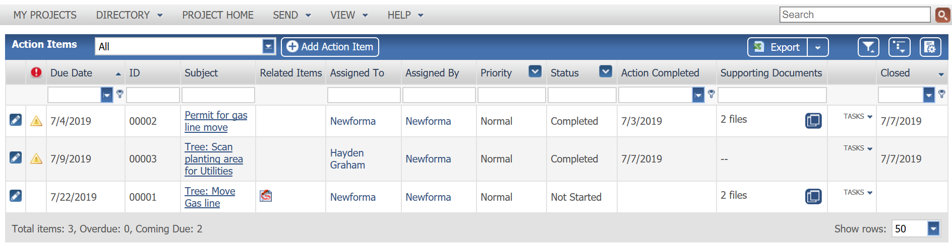Edit action item 00002 pencil icon
Viewport: 952px width, 245px height.
click(x=16, y=120)
